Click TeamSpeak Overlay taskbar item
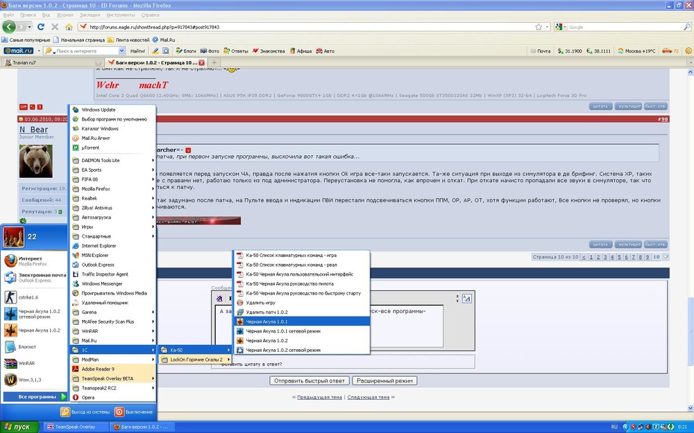Viewport: 694px width, 433px height. [76, 427]
